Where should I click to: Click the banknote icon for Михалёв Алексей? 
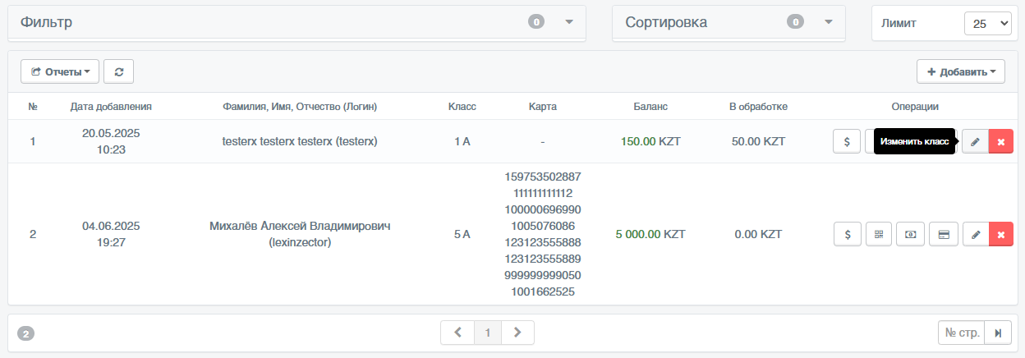click(x=911, y=234)
